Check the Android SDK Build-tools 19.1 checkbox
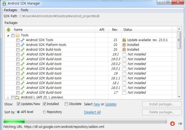Screen dimensions: 185x130 click(18, 54)
